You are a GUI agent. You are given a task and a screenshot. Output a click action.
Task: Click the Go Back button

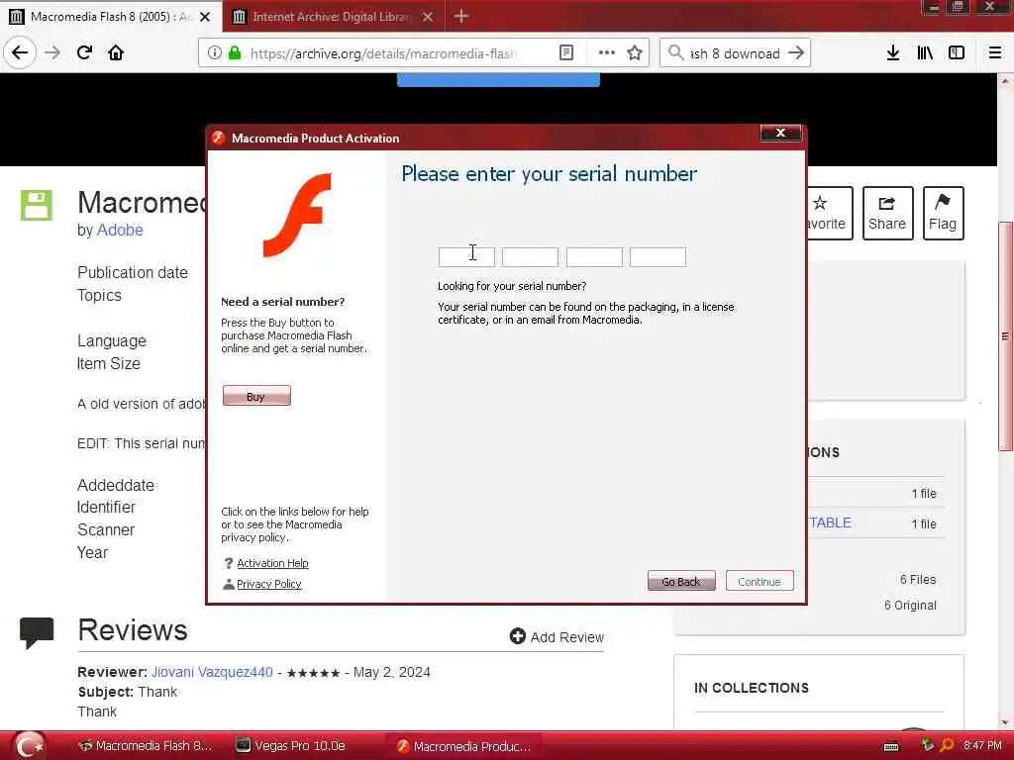[x=681, y=581]
